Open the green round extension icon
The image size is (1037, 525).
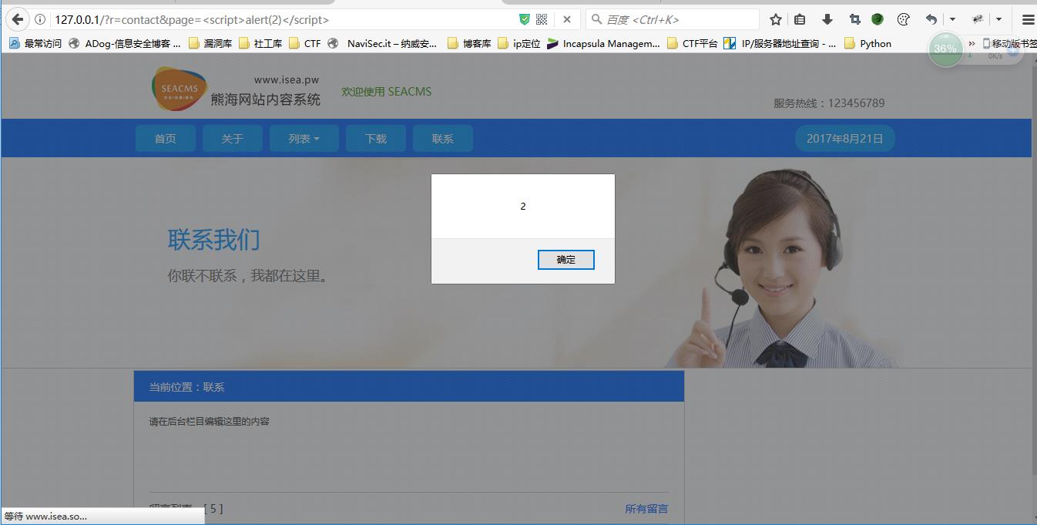878,19
